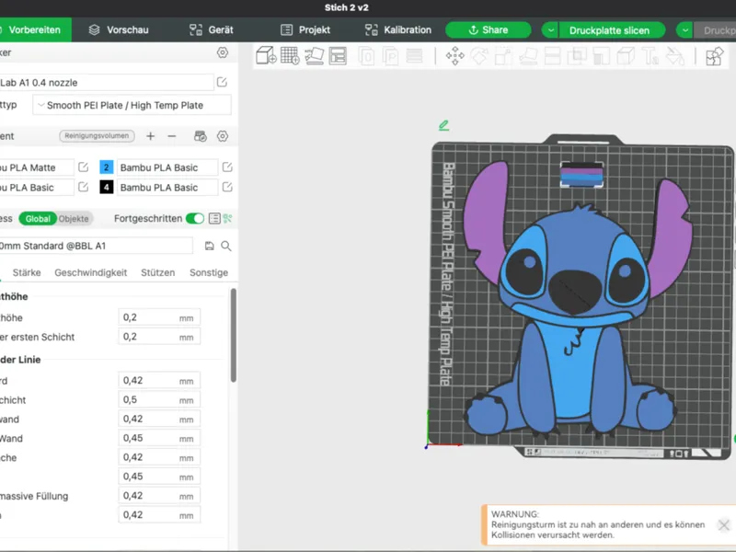
Task: Select the Text shape tool icon
Action: click(650, 56)
